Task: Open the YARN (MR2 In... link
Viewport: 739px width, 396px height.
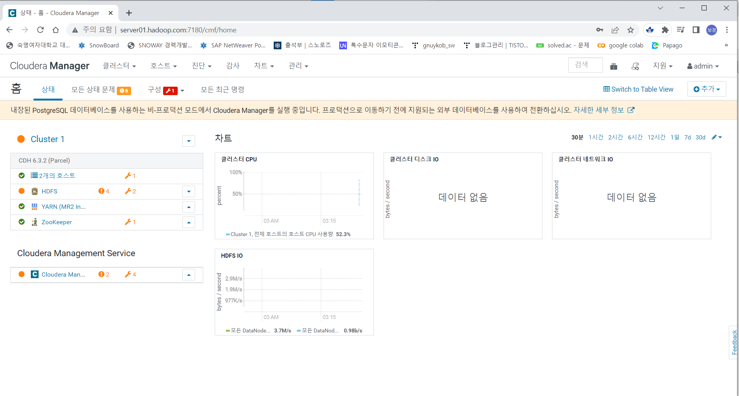Action: (64, 206)
